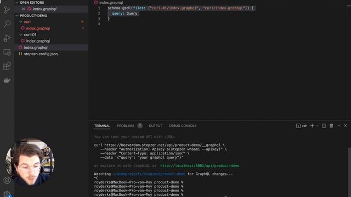
Task: Click the presenter webcam thumbnail
Action: click(x=30, y=162)
